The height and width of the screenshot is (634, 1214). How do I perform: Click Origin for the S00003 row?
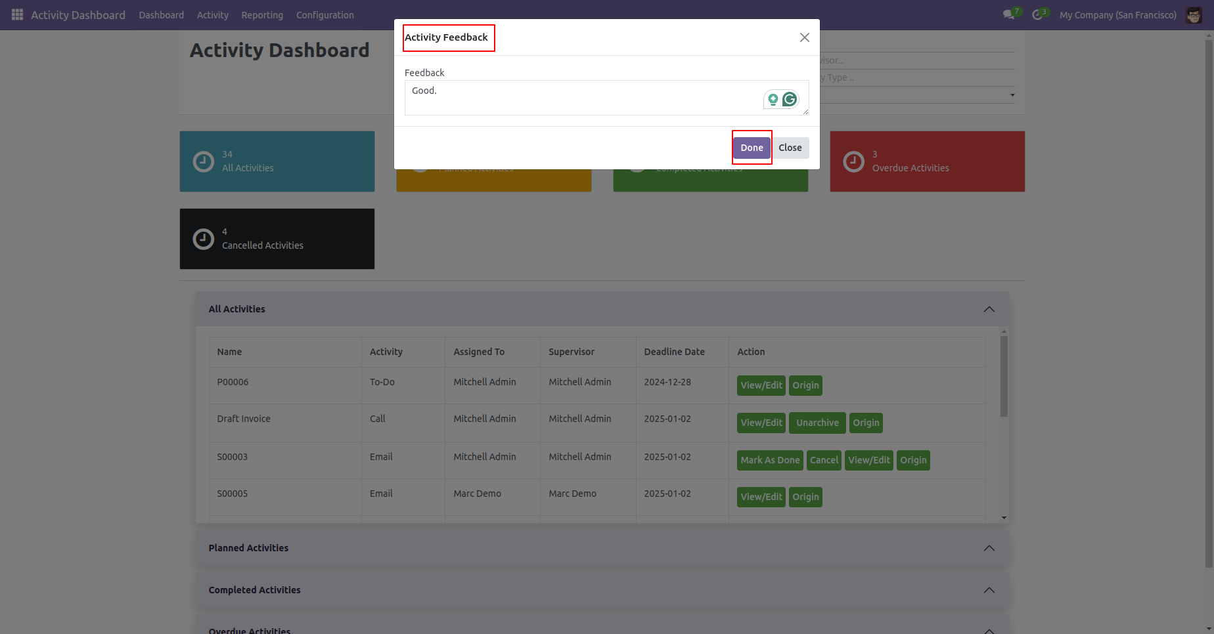pos(913,460)
